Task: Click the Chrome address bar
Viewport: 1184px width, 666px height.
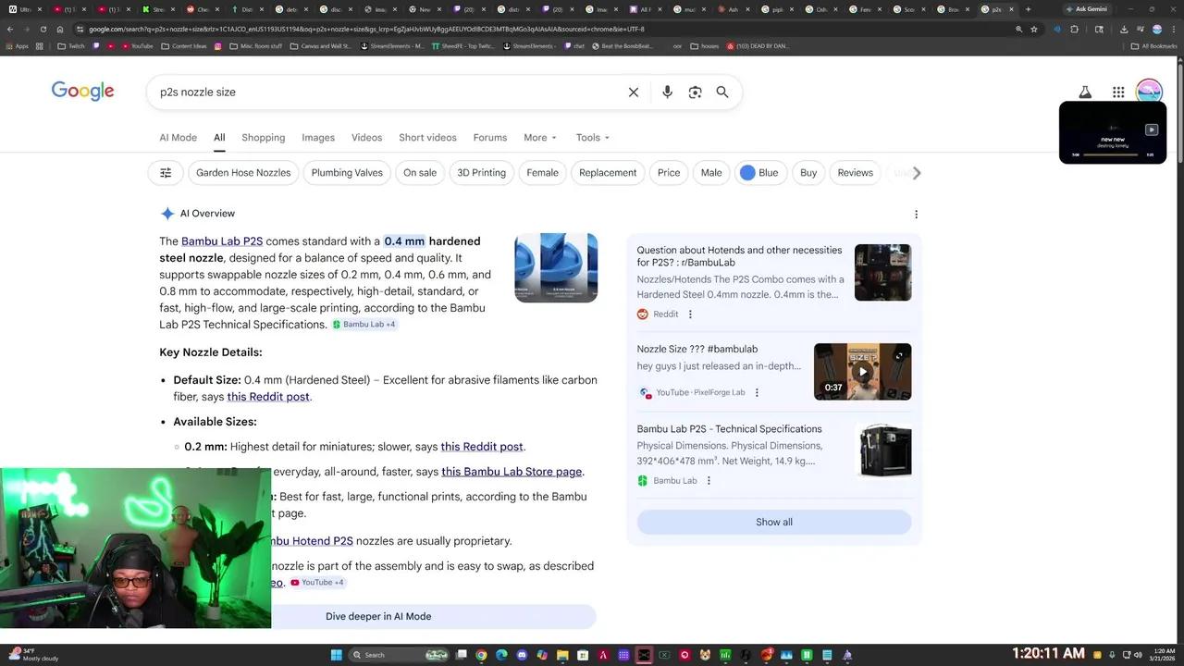Action: click(546, 29)
